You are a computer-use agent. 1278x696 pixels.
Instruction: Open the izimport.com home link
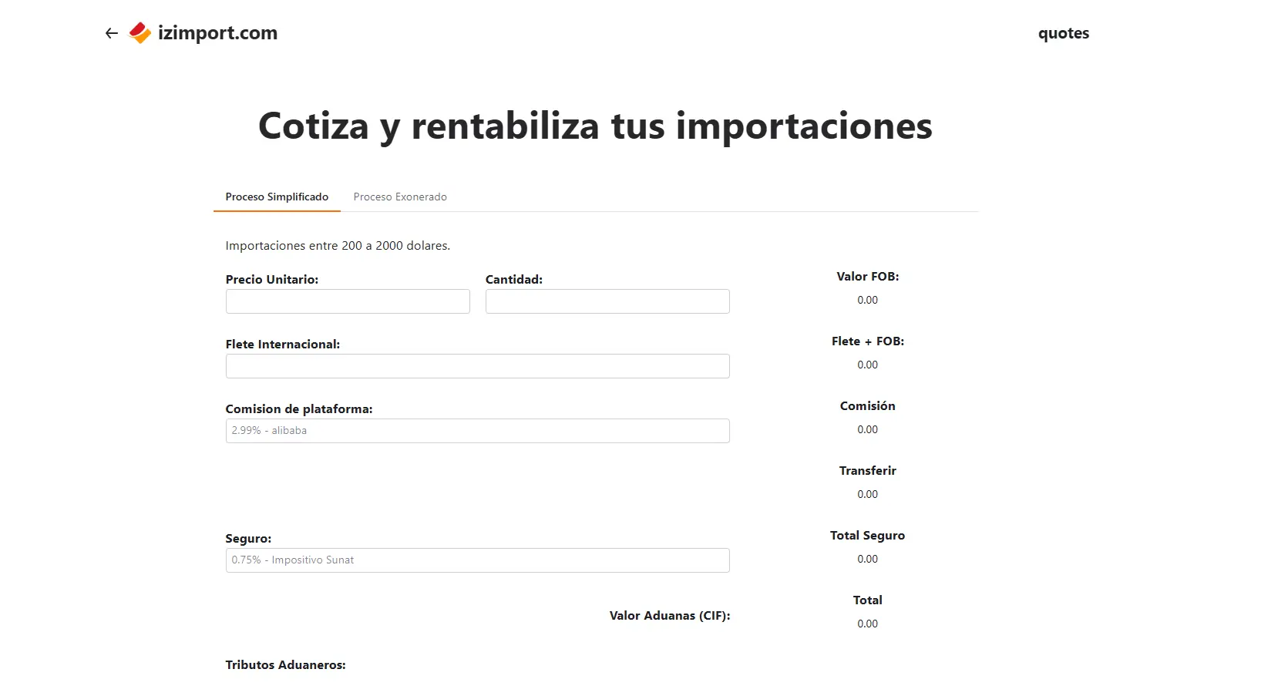217,33
